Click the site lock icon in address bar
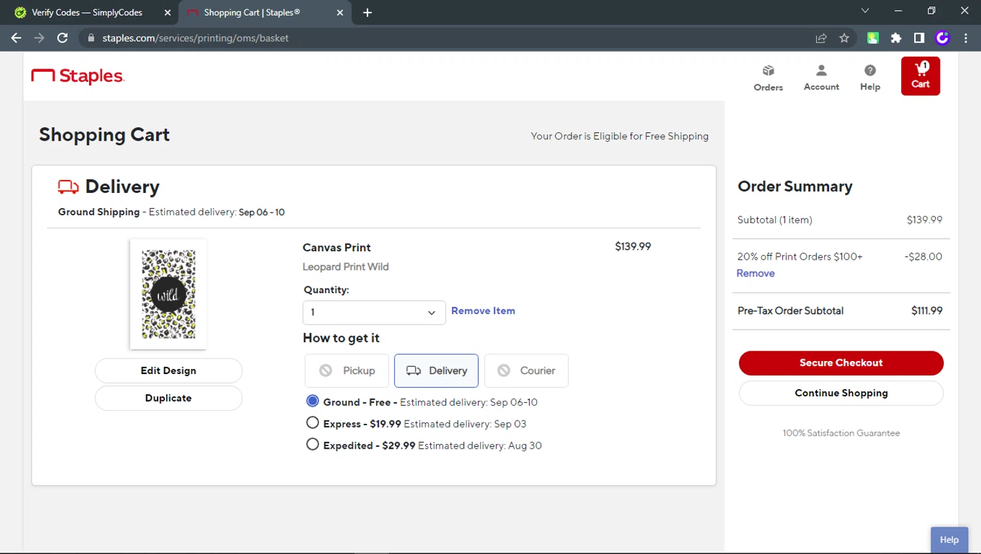The height and width of the screenshot is (554, 981). point(91,38)
